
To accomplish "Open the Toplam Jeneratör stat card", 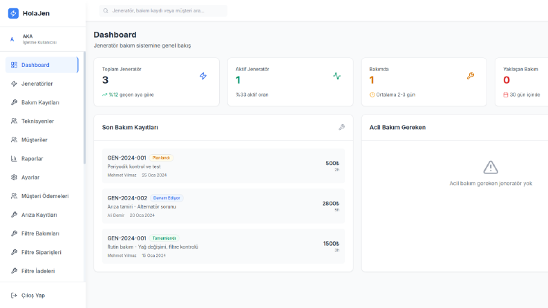I will click(157, 82).
